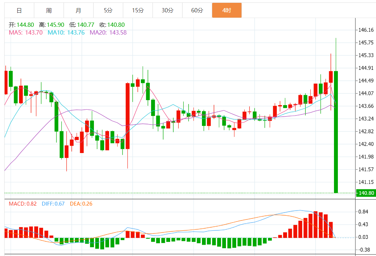The height and width of the screenshot is (256, 376).
Task: Click the 145.33 price axis label
Action: click(x=366, y=55)
